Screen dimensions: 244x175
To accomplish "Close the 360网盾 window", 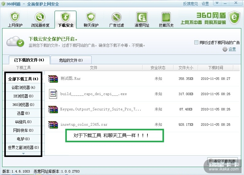I will pos(236,3).
